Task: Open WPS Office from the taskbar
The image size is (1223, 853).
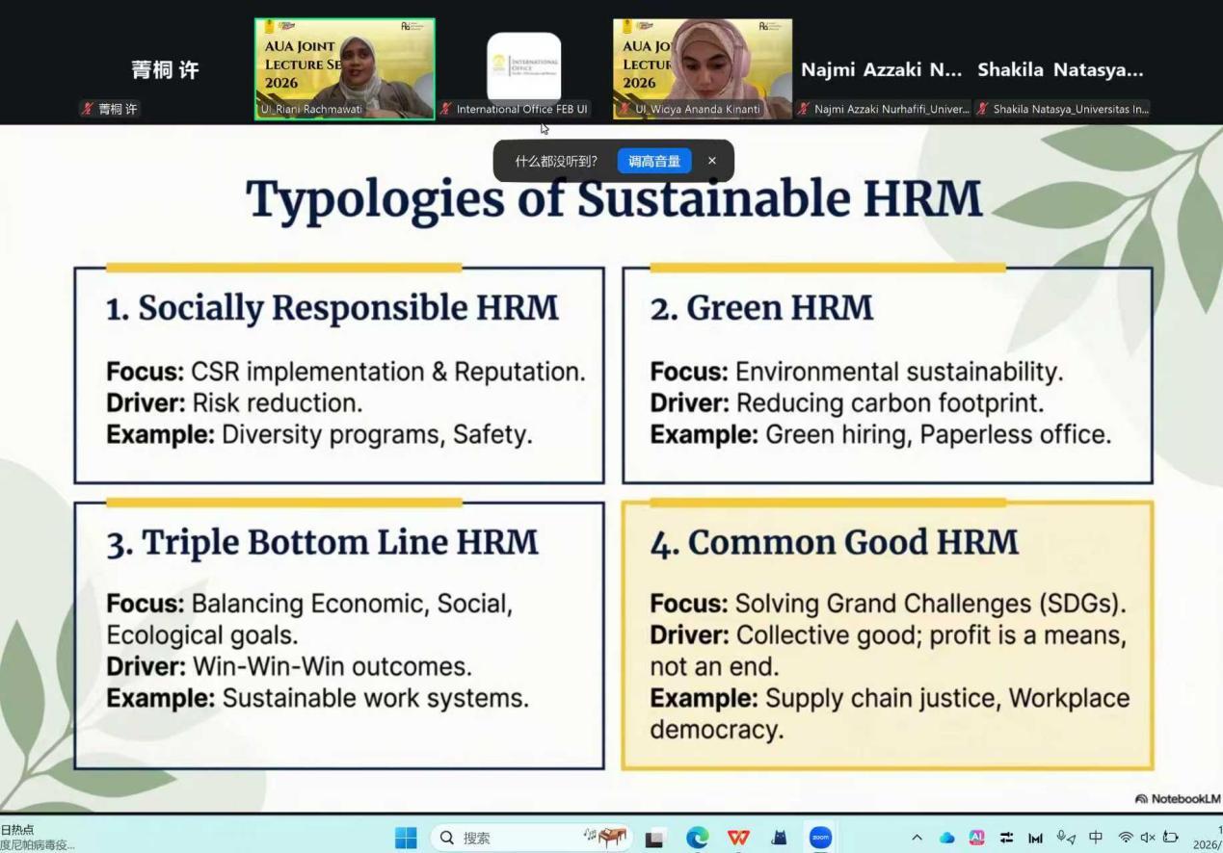Action: 738,838
